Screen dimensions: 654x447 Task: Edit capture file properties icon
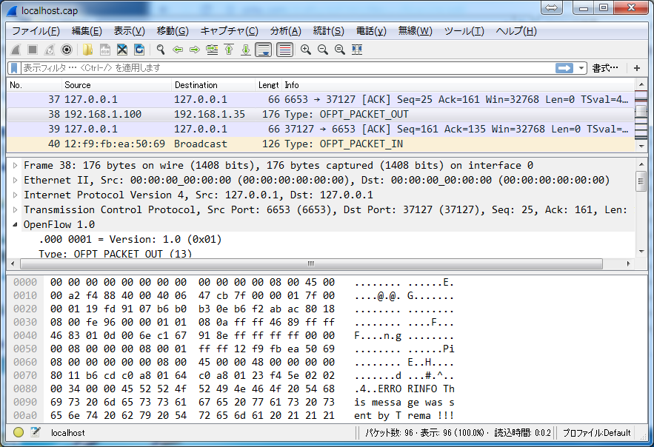click(36, 432)
